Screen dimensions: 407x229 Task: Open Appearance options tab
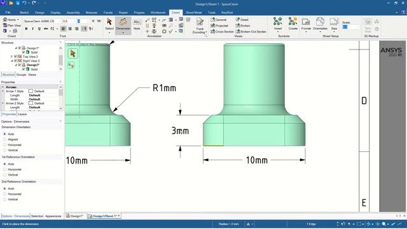click(53, 216)
